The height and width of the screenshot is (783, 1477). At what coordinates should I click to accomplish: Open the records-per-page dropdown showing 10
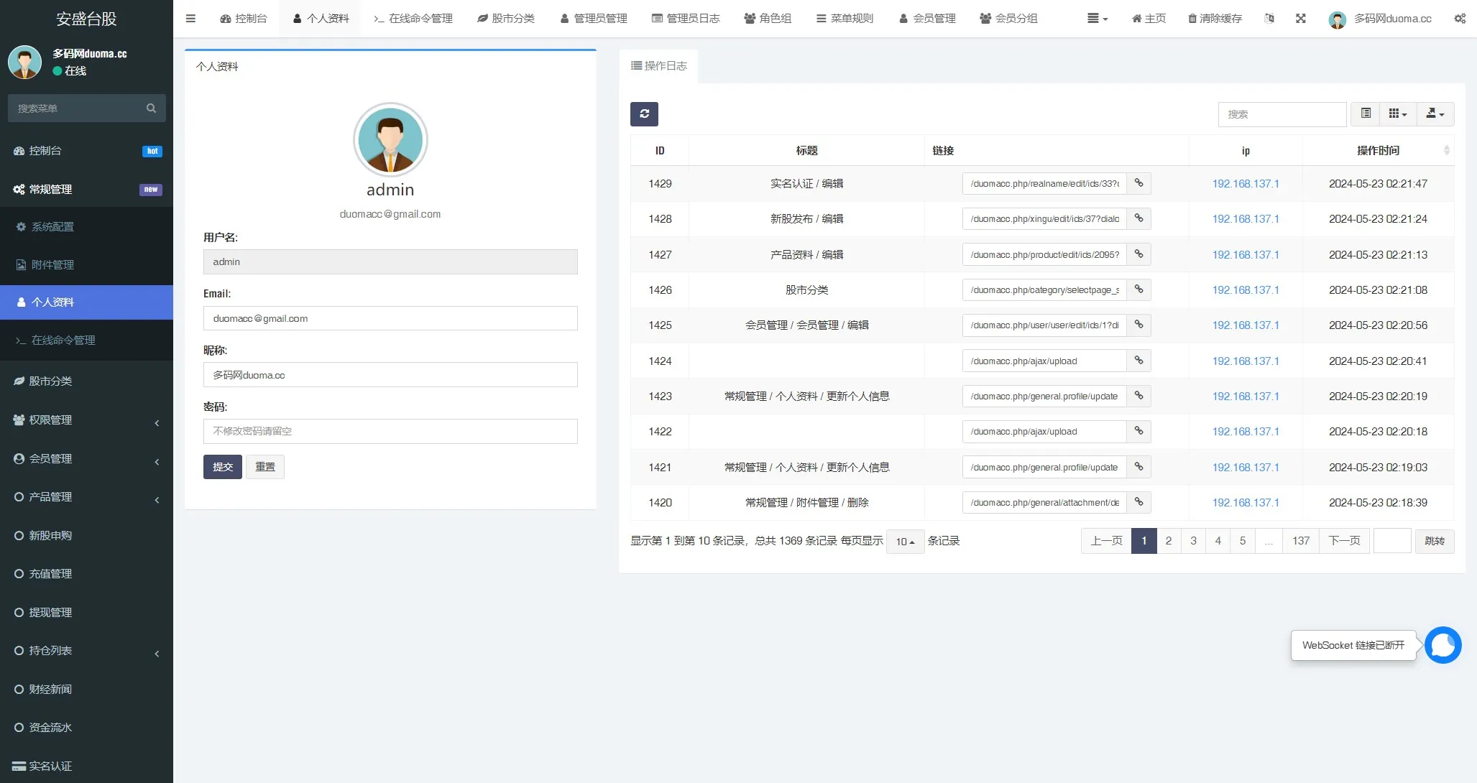905,541
